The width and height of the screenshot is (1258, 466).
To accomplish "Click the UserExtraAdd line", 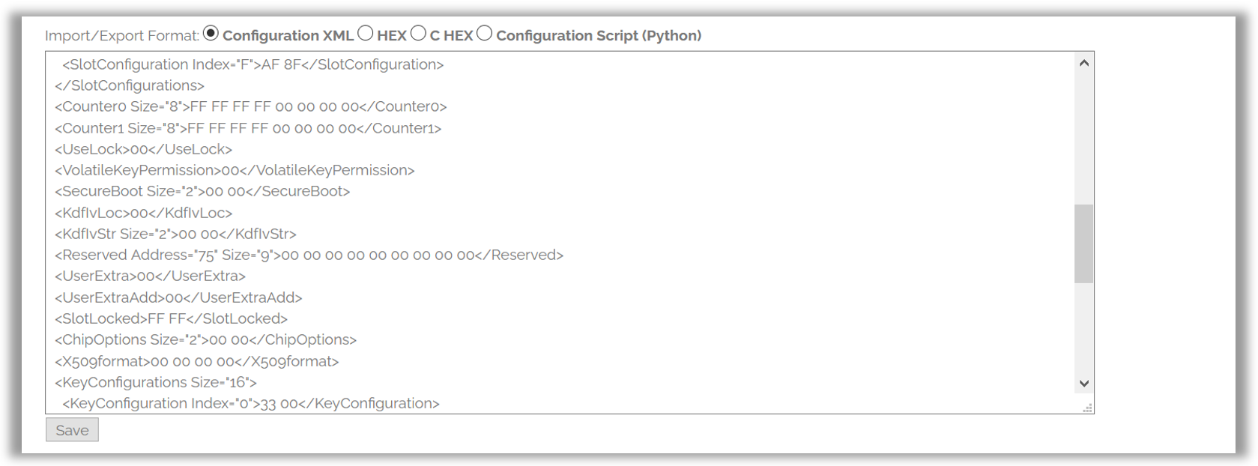I will (178, 297).
